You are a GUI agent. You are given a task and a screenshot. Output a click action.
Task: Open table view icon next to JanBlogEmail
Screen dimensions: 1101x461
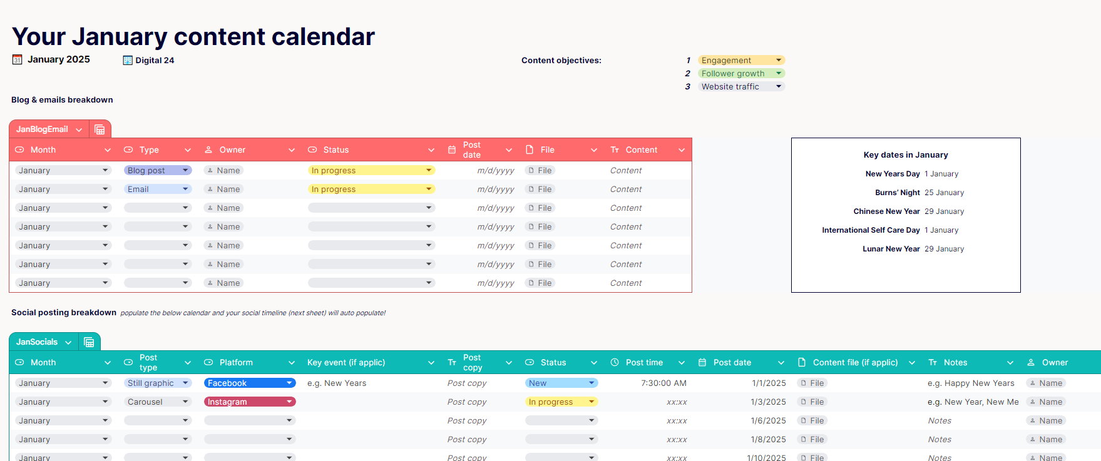[x=100, y=129]
